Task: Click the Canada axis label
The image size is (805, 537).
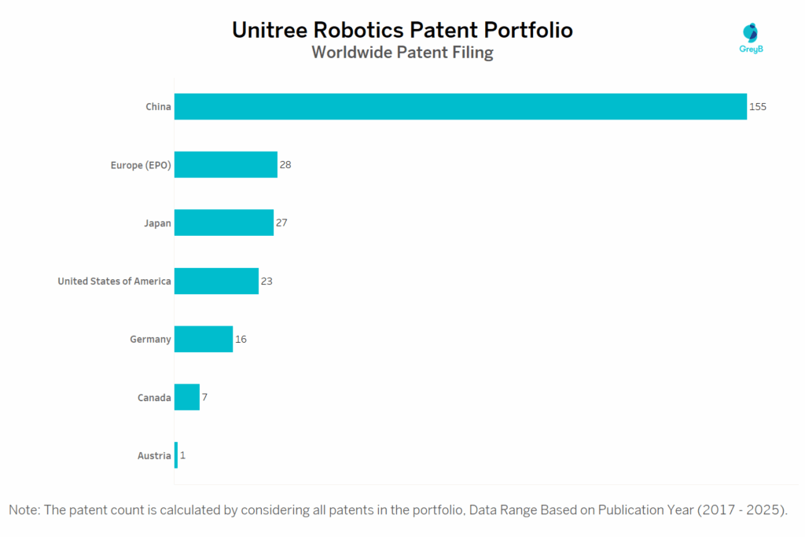Action: pyautogui.click(x=154, y=398)
